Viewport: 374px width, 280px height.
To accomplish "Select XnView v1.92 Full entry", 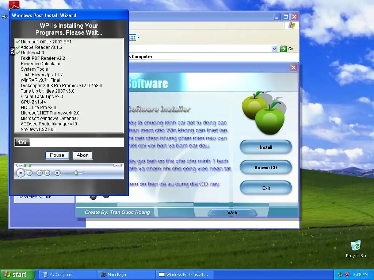I will [38, 129].
